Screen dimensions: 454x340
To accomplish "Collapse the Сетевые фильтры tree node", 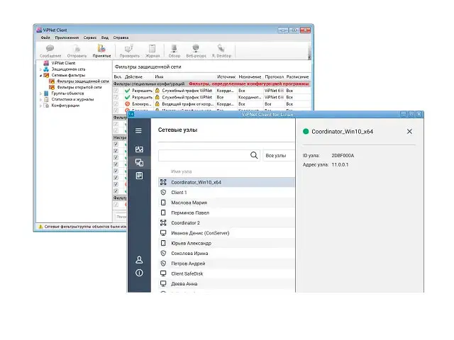I will coord(40,75).
